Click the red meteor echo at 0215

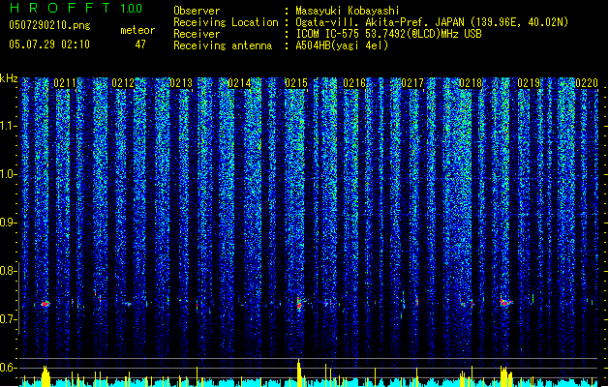click(x=299, y=304)
